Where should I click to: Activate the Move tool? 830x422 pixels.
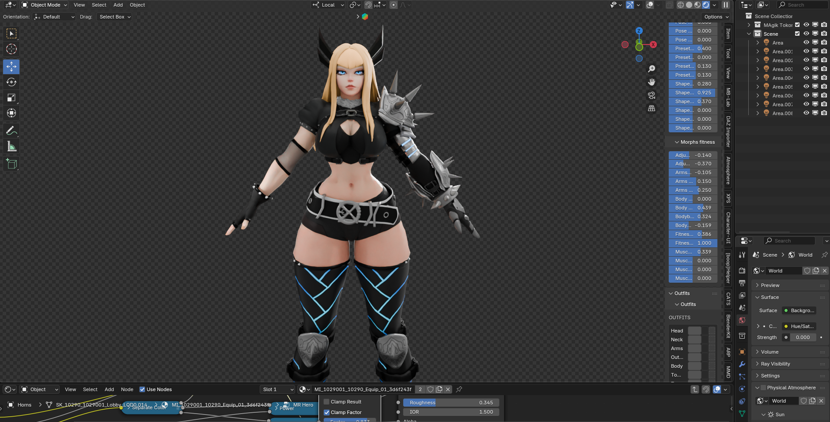click(x=11, y=67)
